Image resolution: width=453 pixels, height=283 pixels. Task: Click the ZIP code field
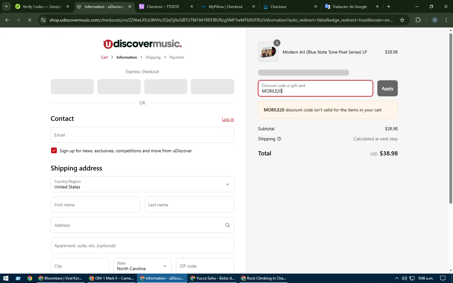205,266
